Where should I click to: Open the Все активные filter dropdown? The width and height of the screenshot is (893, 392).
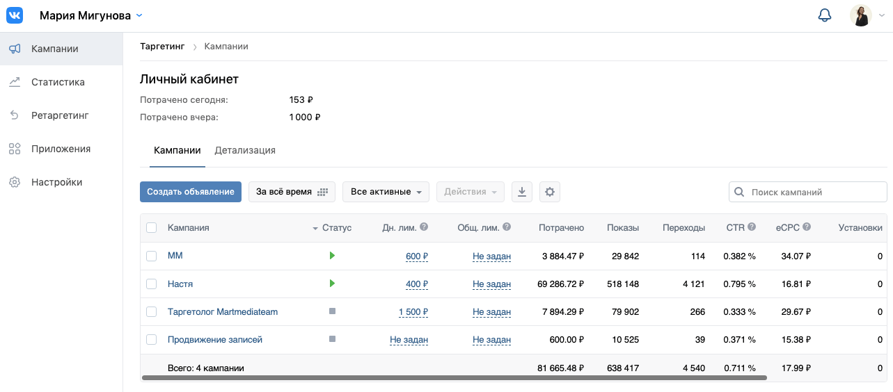pyautogui.click(x=386, y=192)
